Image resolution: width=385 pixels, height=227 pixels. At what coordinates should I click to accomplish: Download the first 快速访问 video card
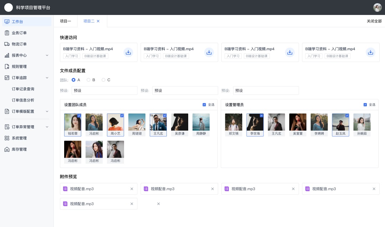click(128, 52)
